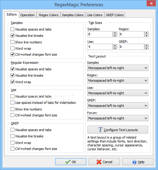Increase the Use tab size
The image size is (158, 170).
click(115, 45)
